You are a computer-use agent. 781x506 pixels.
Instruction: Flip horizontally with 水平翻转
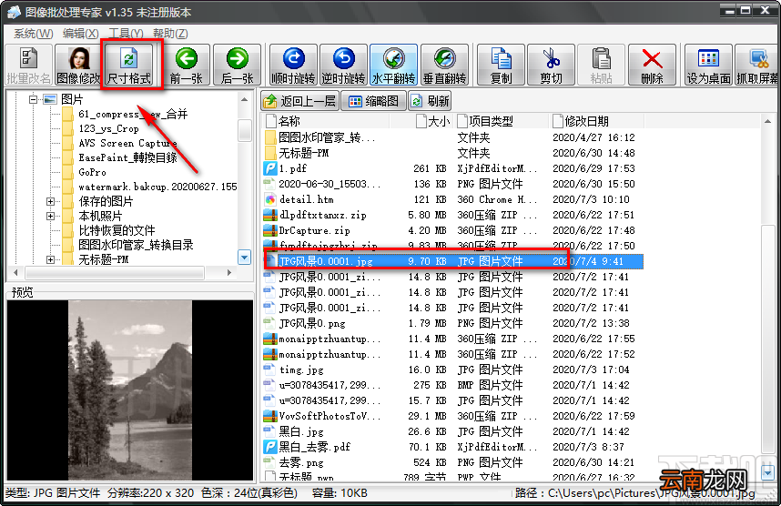(x=394, y=65)
